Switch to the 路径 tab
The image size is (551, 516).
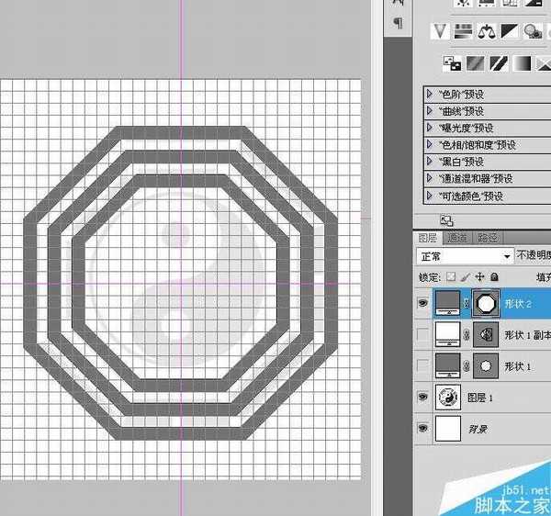tap(488, 238)
